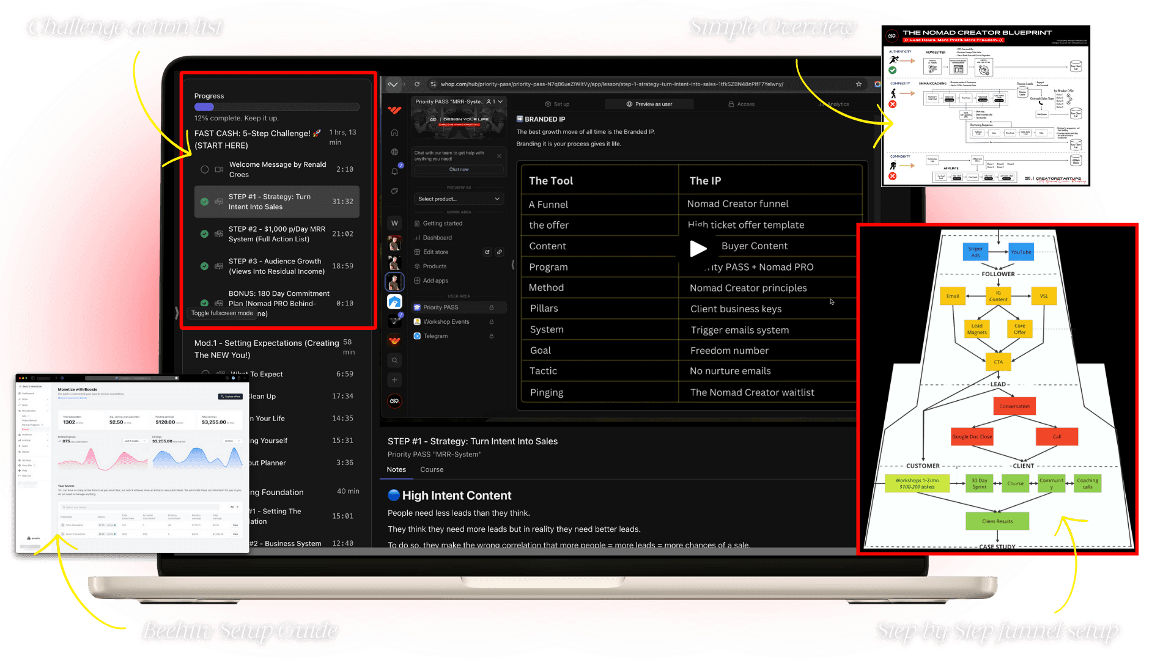Toggle STEP #2 lesson completion check
Viewport: 1174px width, 660px height.
[x=205, y=234]
